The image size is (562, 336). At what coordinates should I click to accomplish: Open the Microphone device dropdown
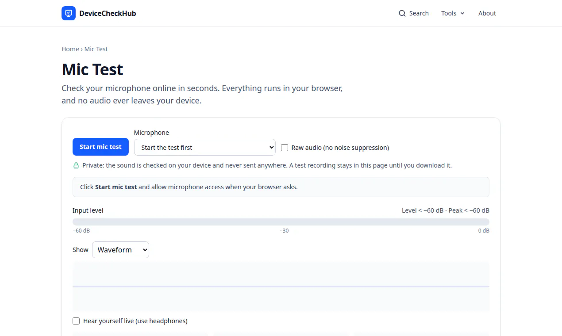tap(205, 147)
